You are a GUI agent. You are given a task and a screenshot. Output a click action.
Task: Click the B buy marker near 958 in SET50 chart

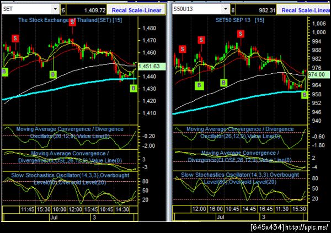tap(305, 95)
